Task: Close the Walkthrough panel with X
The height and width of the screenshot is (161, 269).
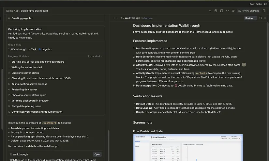Action: click(265, 18)
